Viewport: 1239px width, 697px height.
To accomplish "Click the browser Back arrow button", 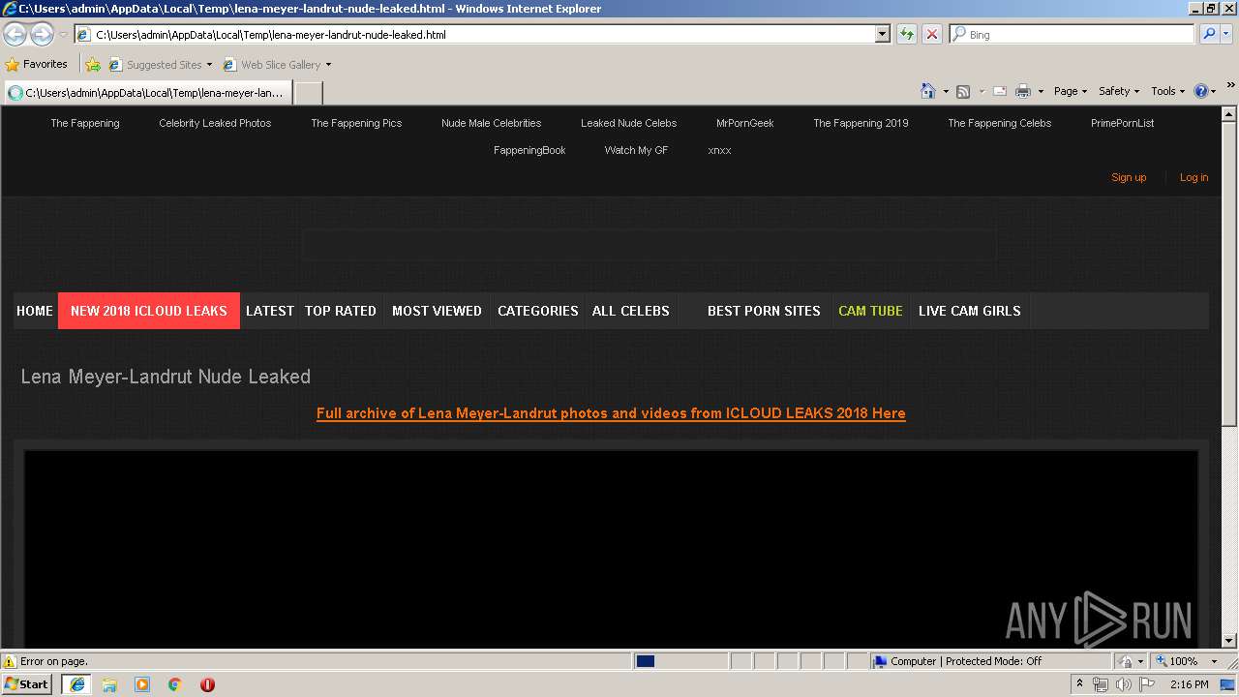I will click(15, 35).
